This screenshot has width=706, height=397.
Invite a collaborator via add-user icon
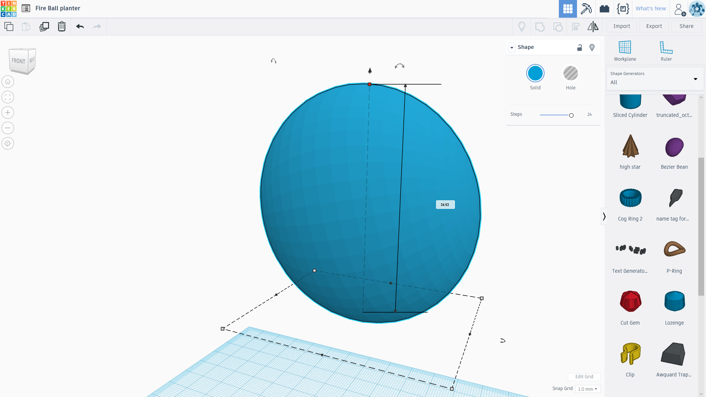pos(680,9)
